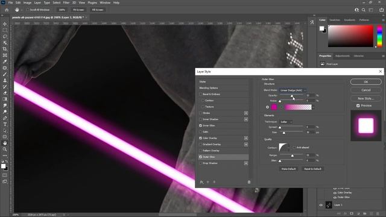Click the Size value input field

pos(310,133)
